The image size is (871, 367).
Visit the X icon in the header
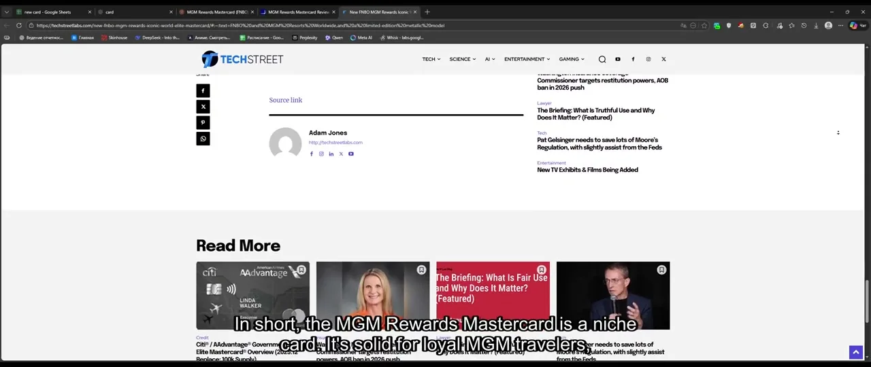pos(663,59)
